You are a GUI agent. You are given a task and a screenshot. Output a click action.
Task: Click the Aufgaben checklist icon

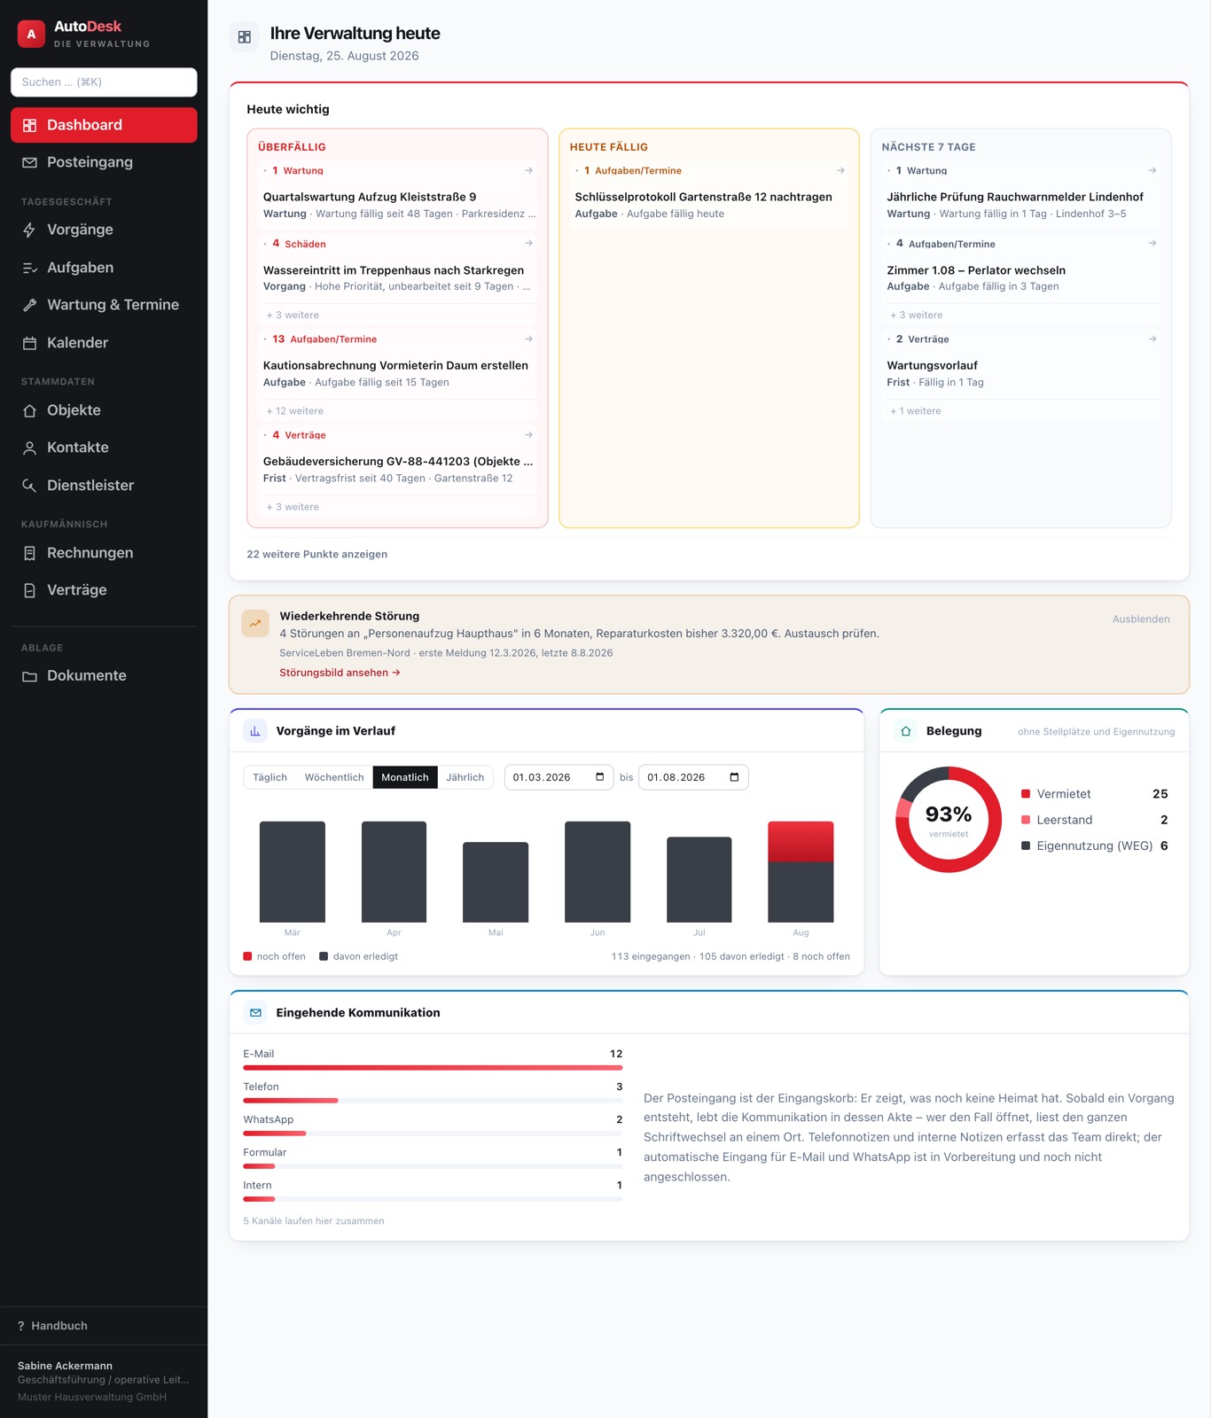(x=29, y=269)
